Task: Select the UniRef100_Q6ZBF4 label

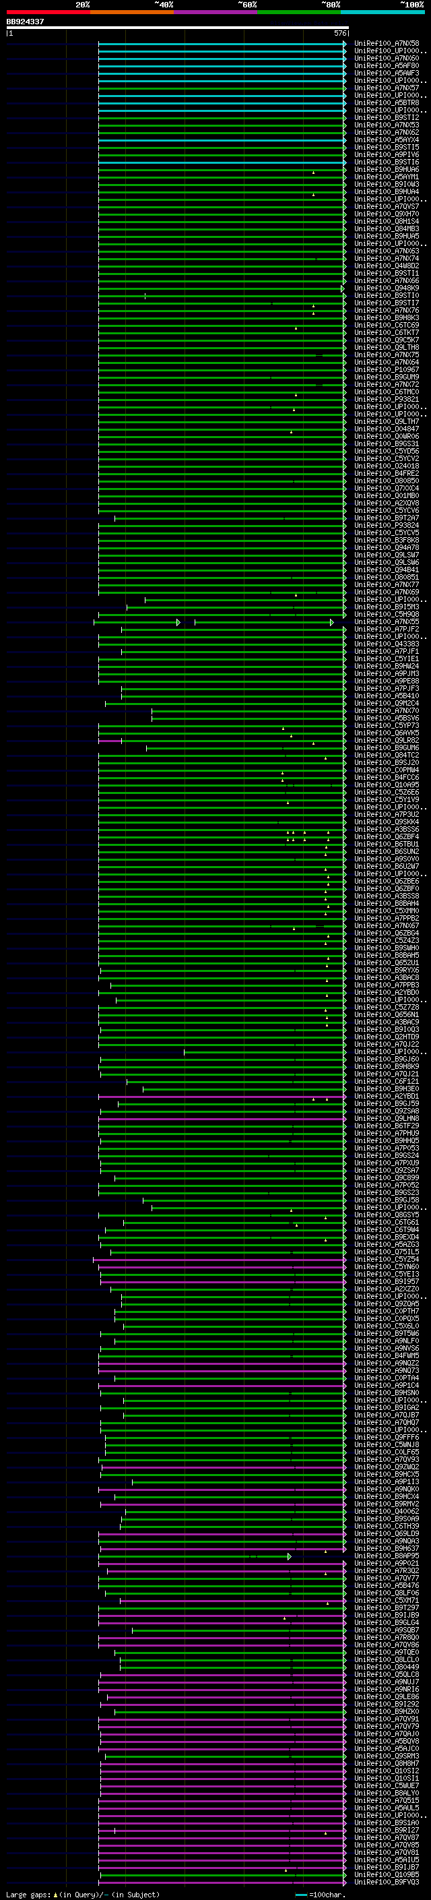Action: (x=387, y=836)
